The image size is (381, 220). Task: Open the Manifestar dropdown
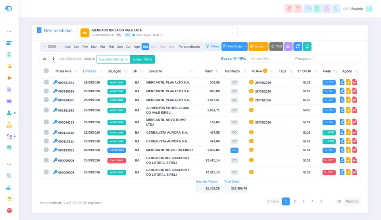(x=234, y=46)
